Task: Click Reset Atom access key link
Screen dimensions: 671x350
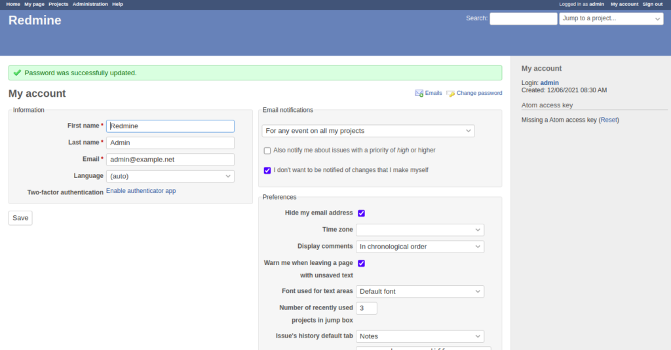Action: [609, 120]
